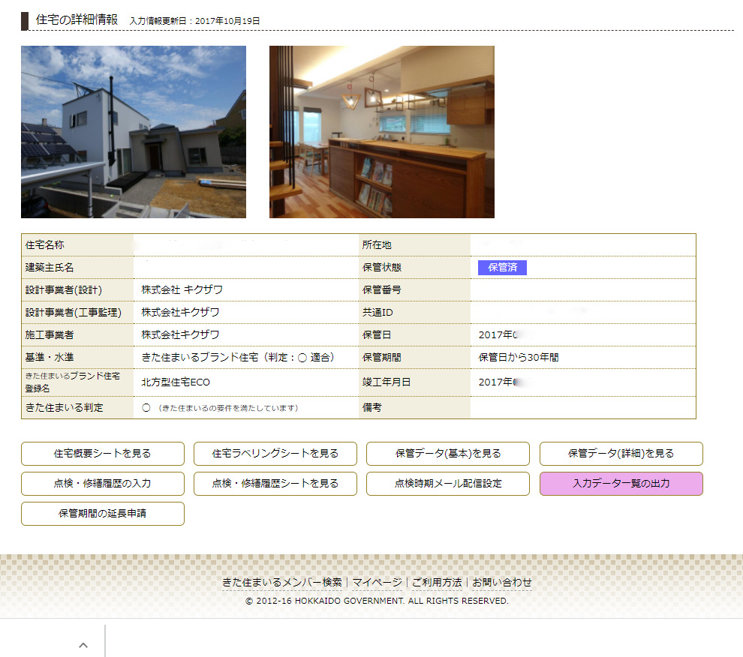This screenshot has width=743, height=657.
Task: Click the 保管番号 label cell
Action: [x=414, y=290]
